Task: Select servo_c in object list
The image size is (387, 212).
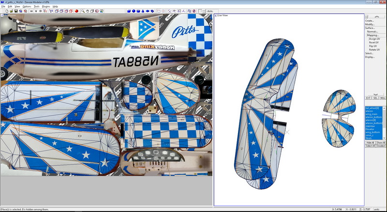Action: (x=374, y=135)
